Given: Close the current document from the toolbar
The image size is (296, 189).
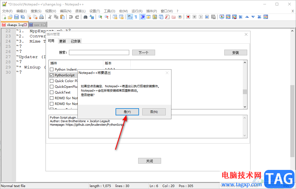Looking at the screenshot, I should pyautogui.click(x=29, y=17).
